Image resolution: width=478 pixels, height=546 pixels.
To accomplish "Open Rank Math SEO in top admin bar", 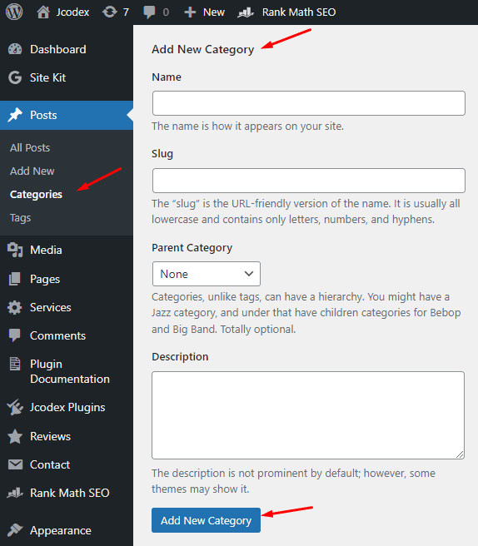I will click(x=286, y=12).
